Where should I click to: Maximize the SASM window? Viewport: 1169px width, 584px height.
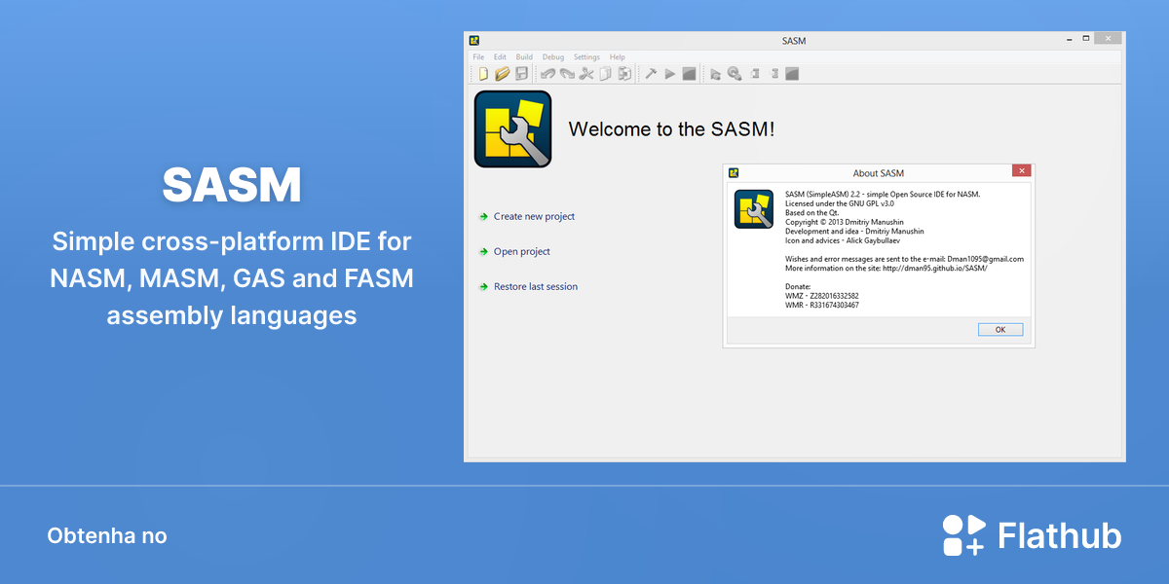(1085, 39)
